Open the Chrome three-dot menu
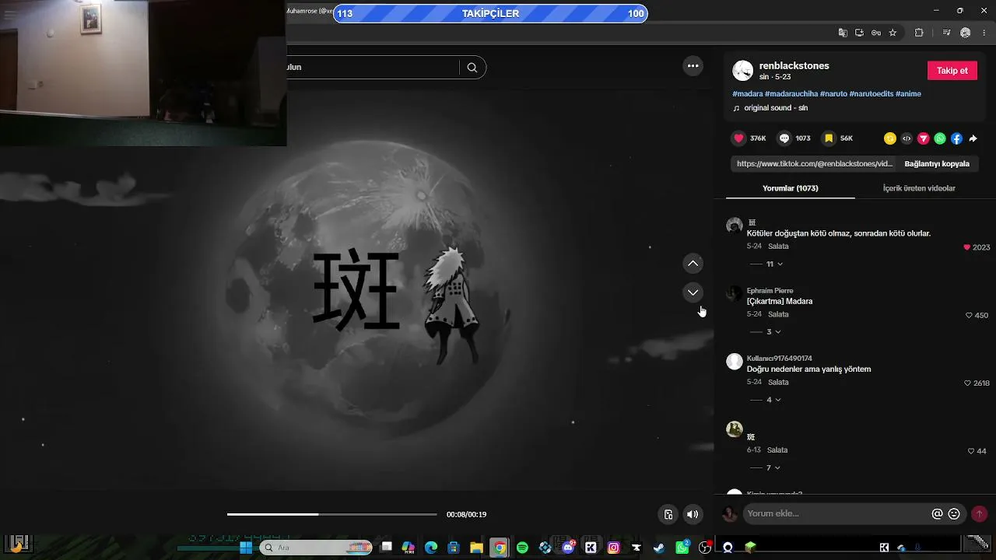 985,33
